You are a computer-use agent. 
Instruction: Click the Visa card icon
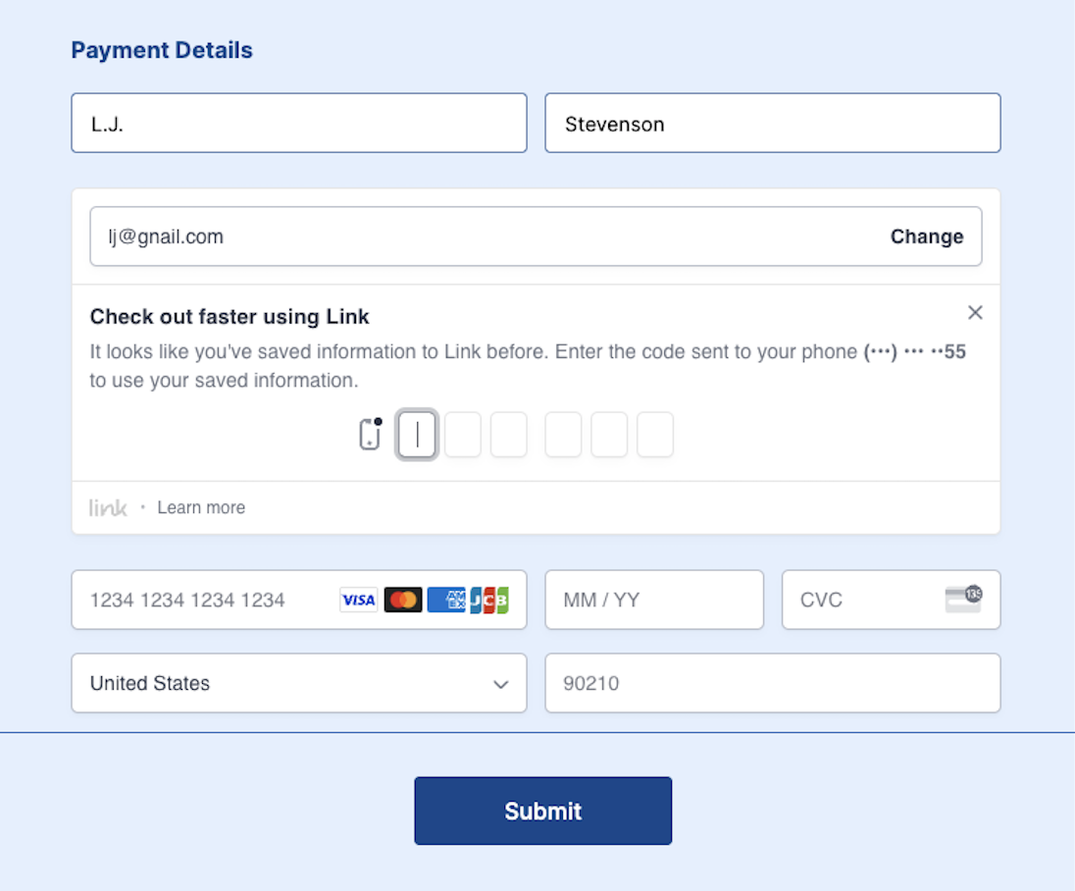(x=359, y=600)
